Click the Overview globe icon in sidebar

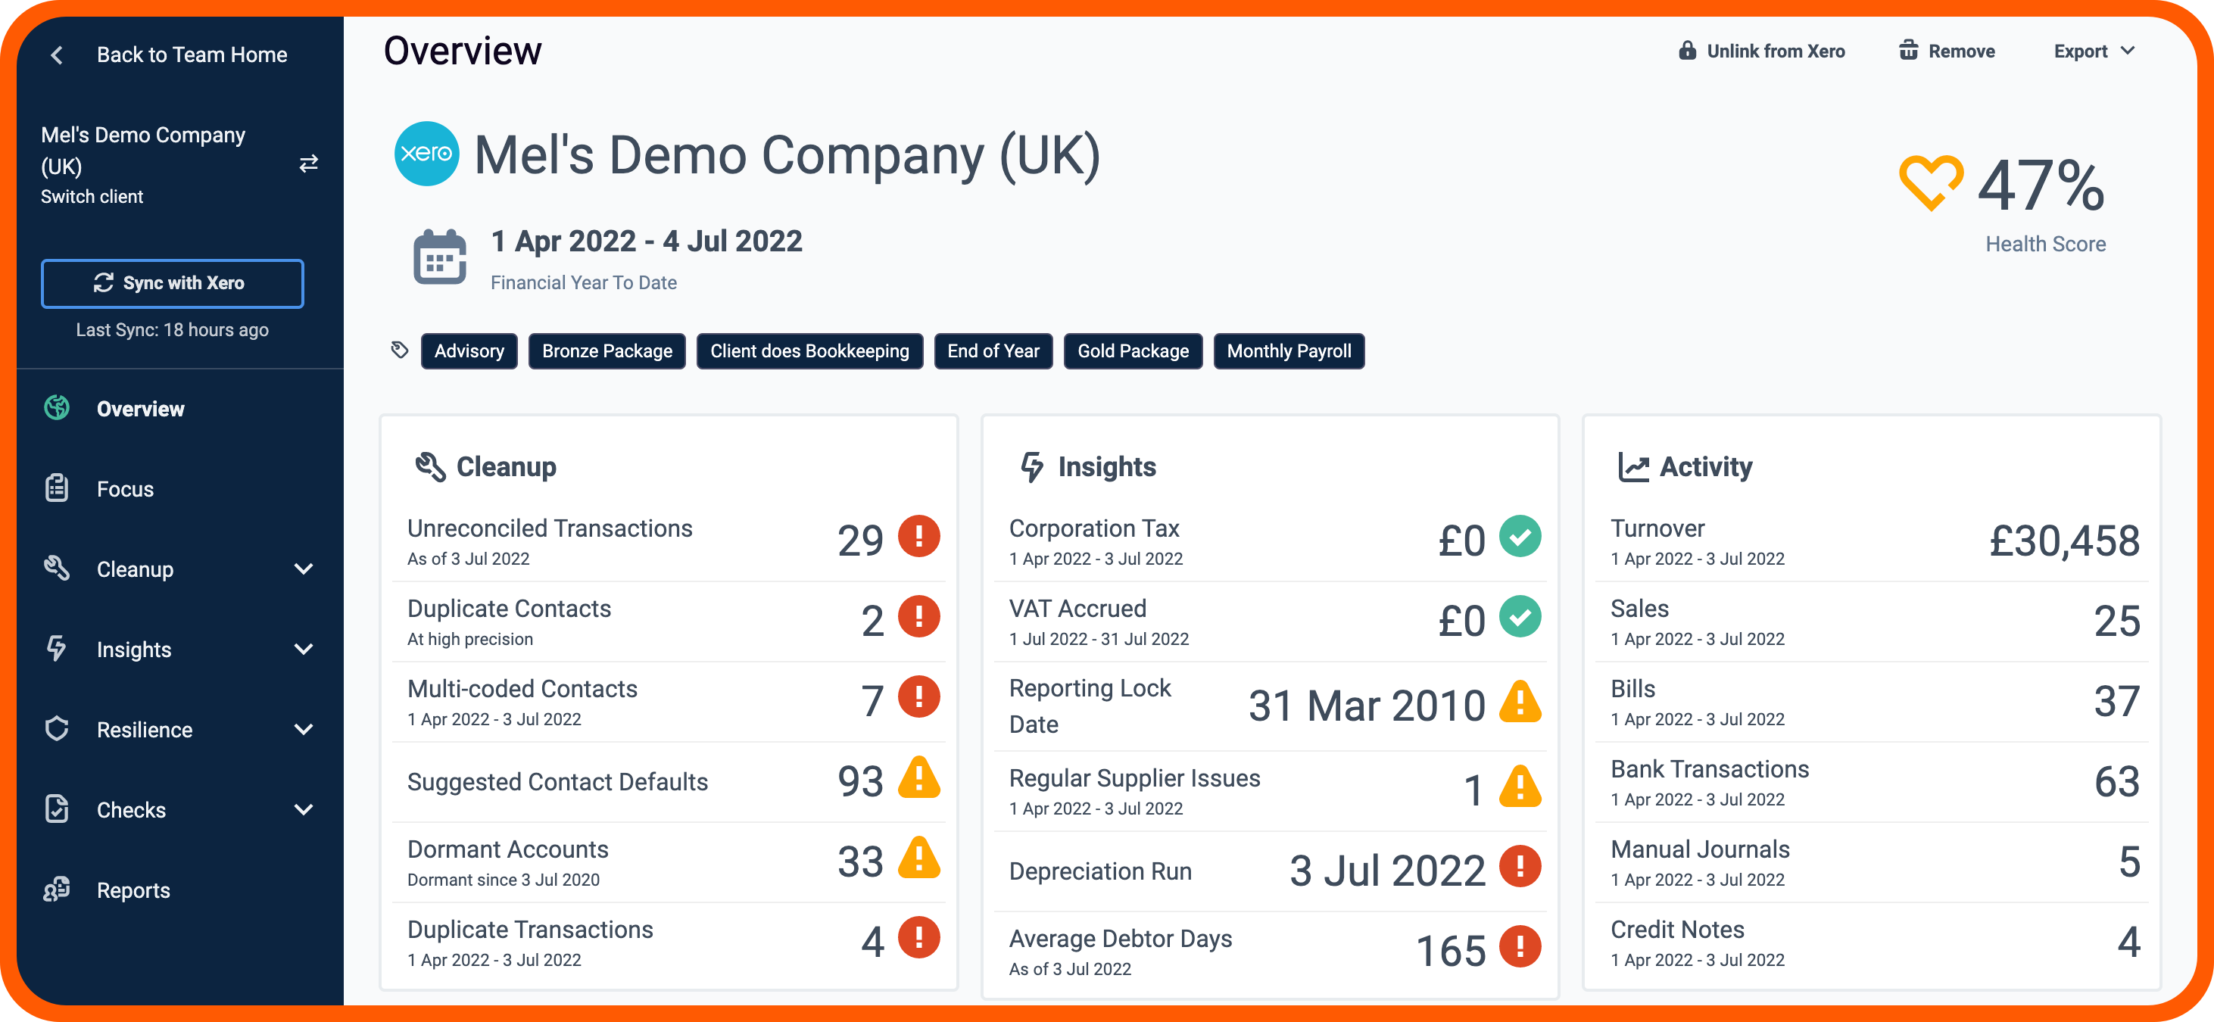57,408
